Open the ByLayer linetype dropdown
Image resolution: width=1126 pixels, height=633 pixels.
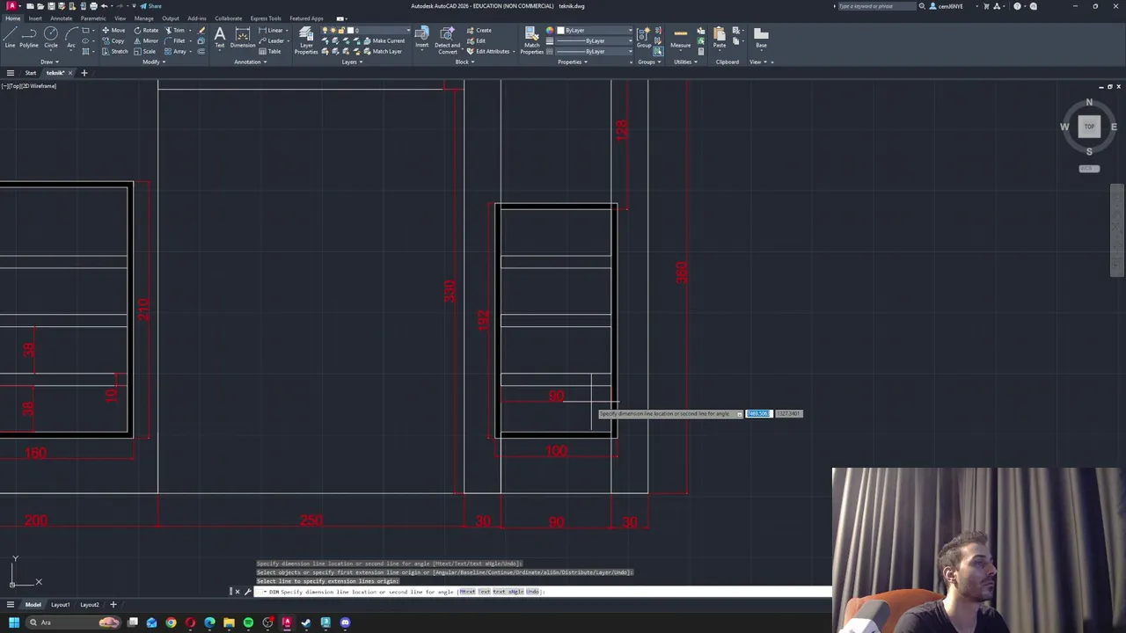coord(630,51)
